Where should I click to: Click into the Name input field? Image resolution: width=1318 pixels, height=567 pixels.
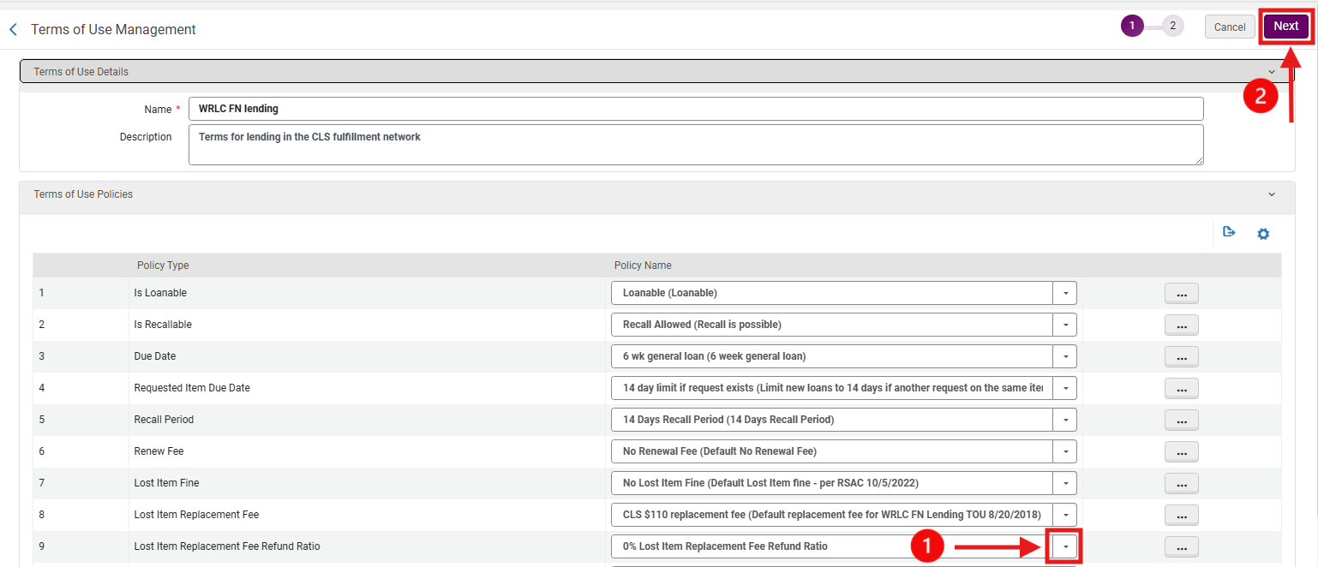pos(696,109)
